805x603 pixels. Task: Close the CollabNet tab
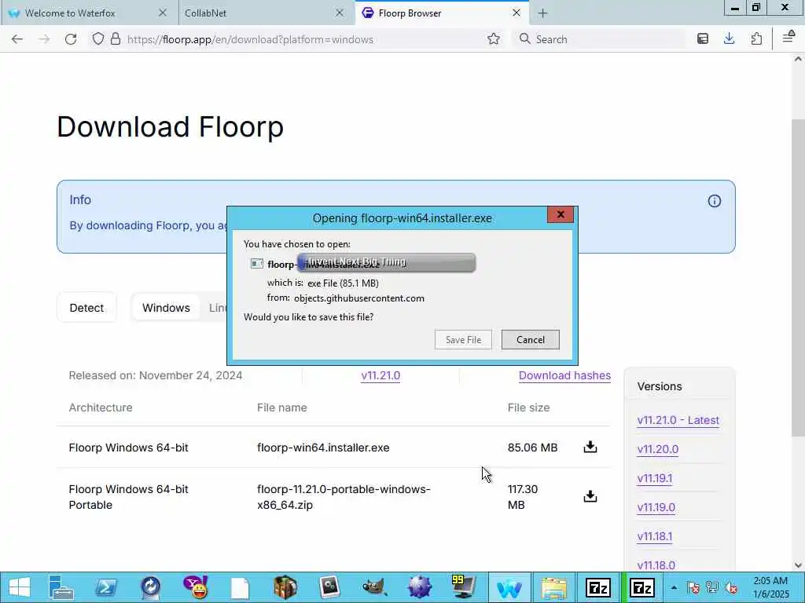[340, 13]
